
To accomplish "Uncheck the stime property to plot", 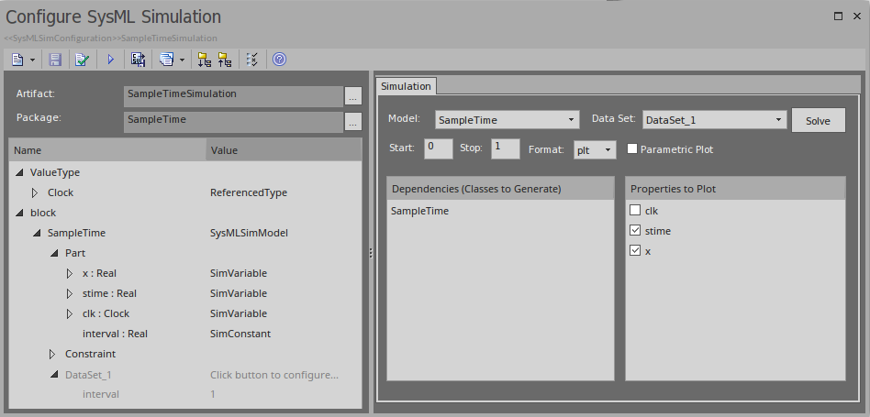I will pyautogui.click(x=635, y=231).
